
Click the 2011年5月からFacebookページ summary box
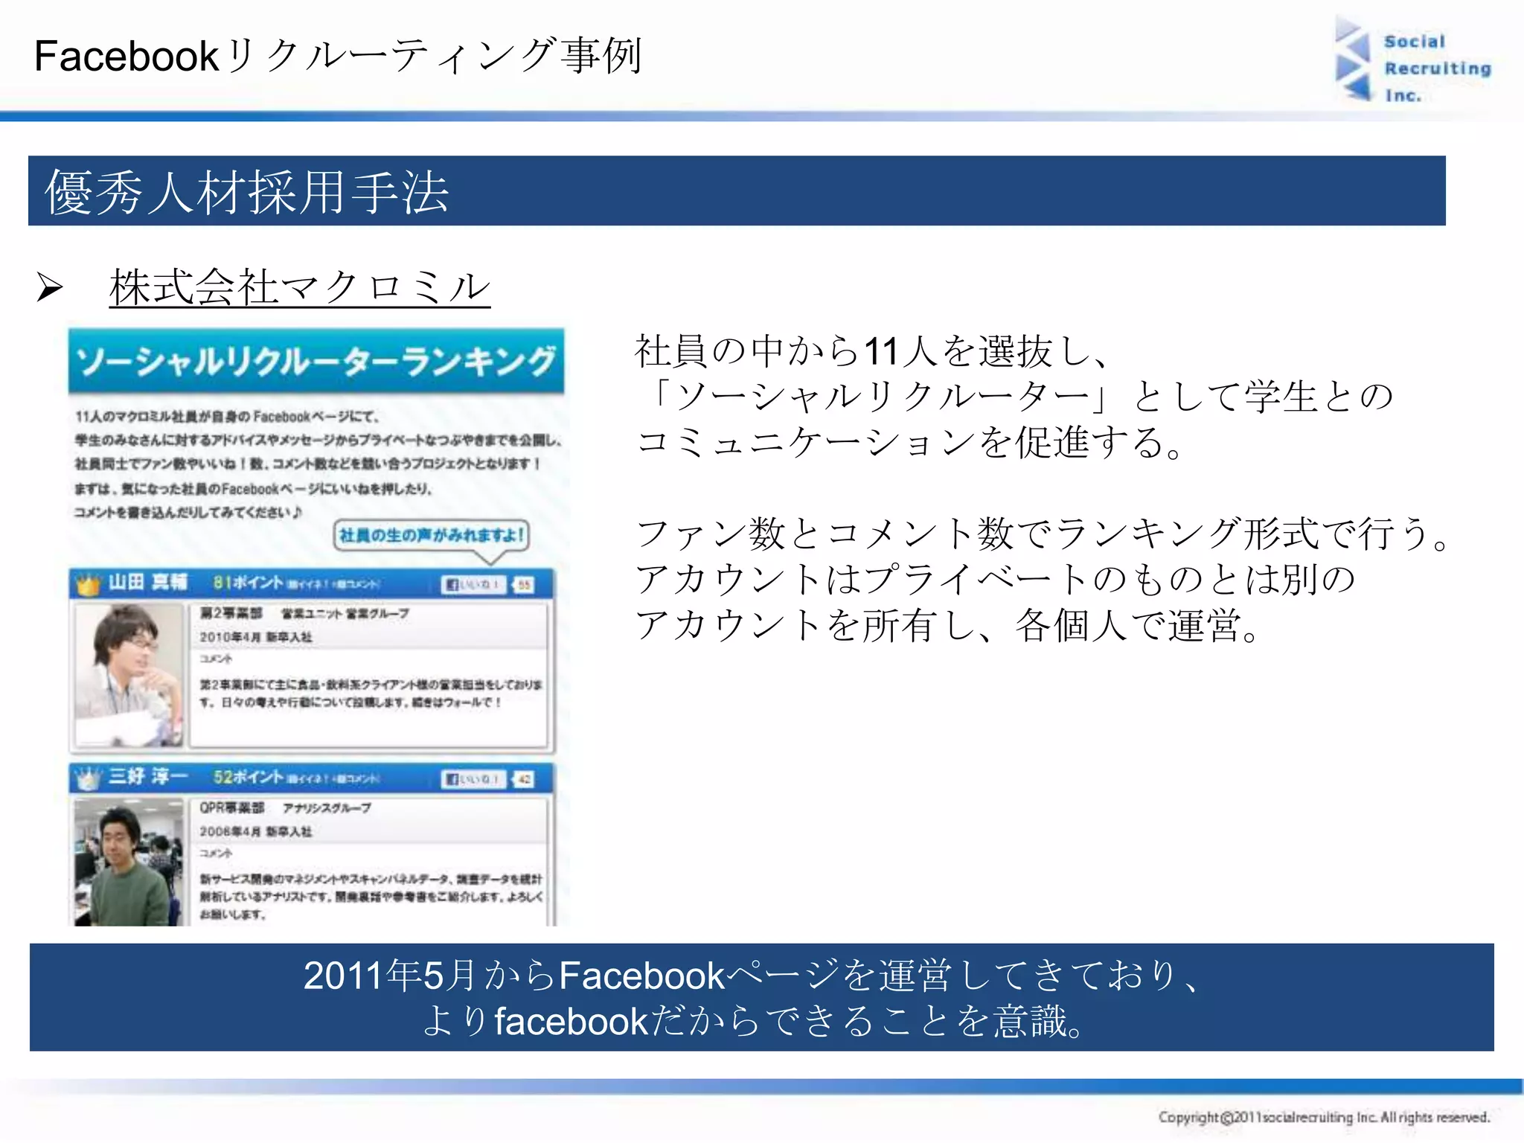click(761, 997)
